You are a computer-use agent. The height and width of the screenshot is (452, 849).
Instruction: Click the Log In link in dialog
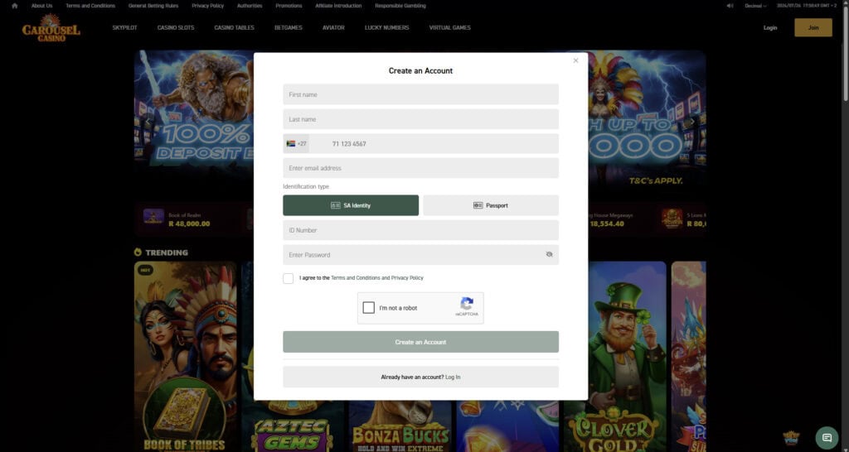pyautogui.click(x=453, y=377)
